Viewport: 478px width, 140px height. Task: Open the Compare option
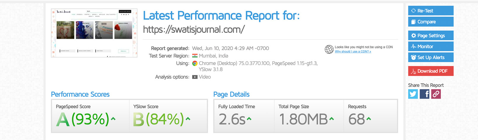click(x=431, y=22)
